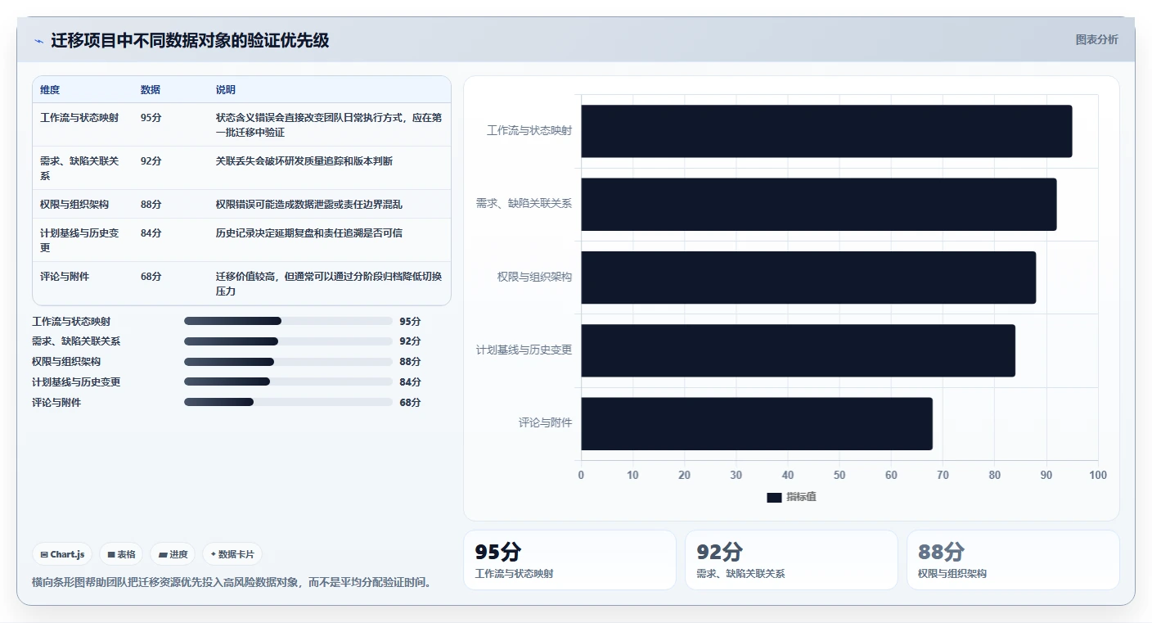Click the y-axis label 评论与附件 in the chart
This screenshot has width=1152, height=623.
coord(545,423)
